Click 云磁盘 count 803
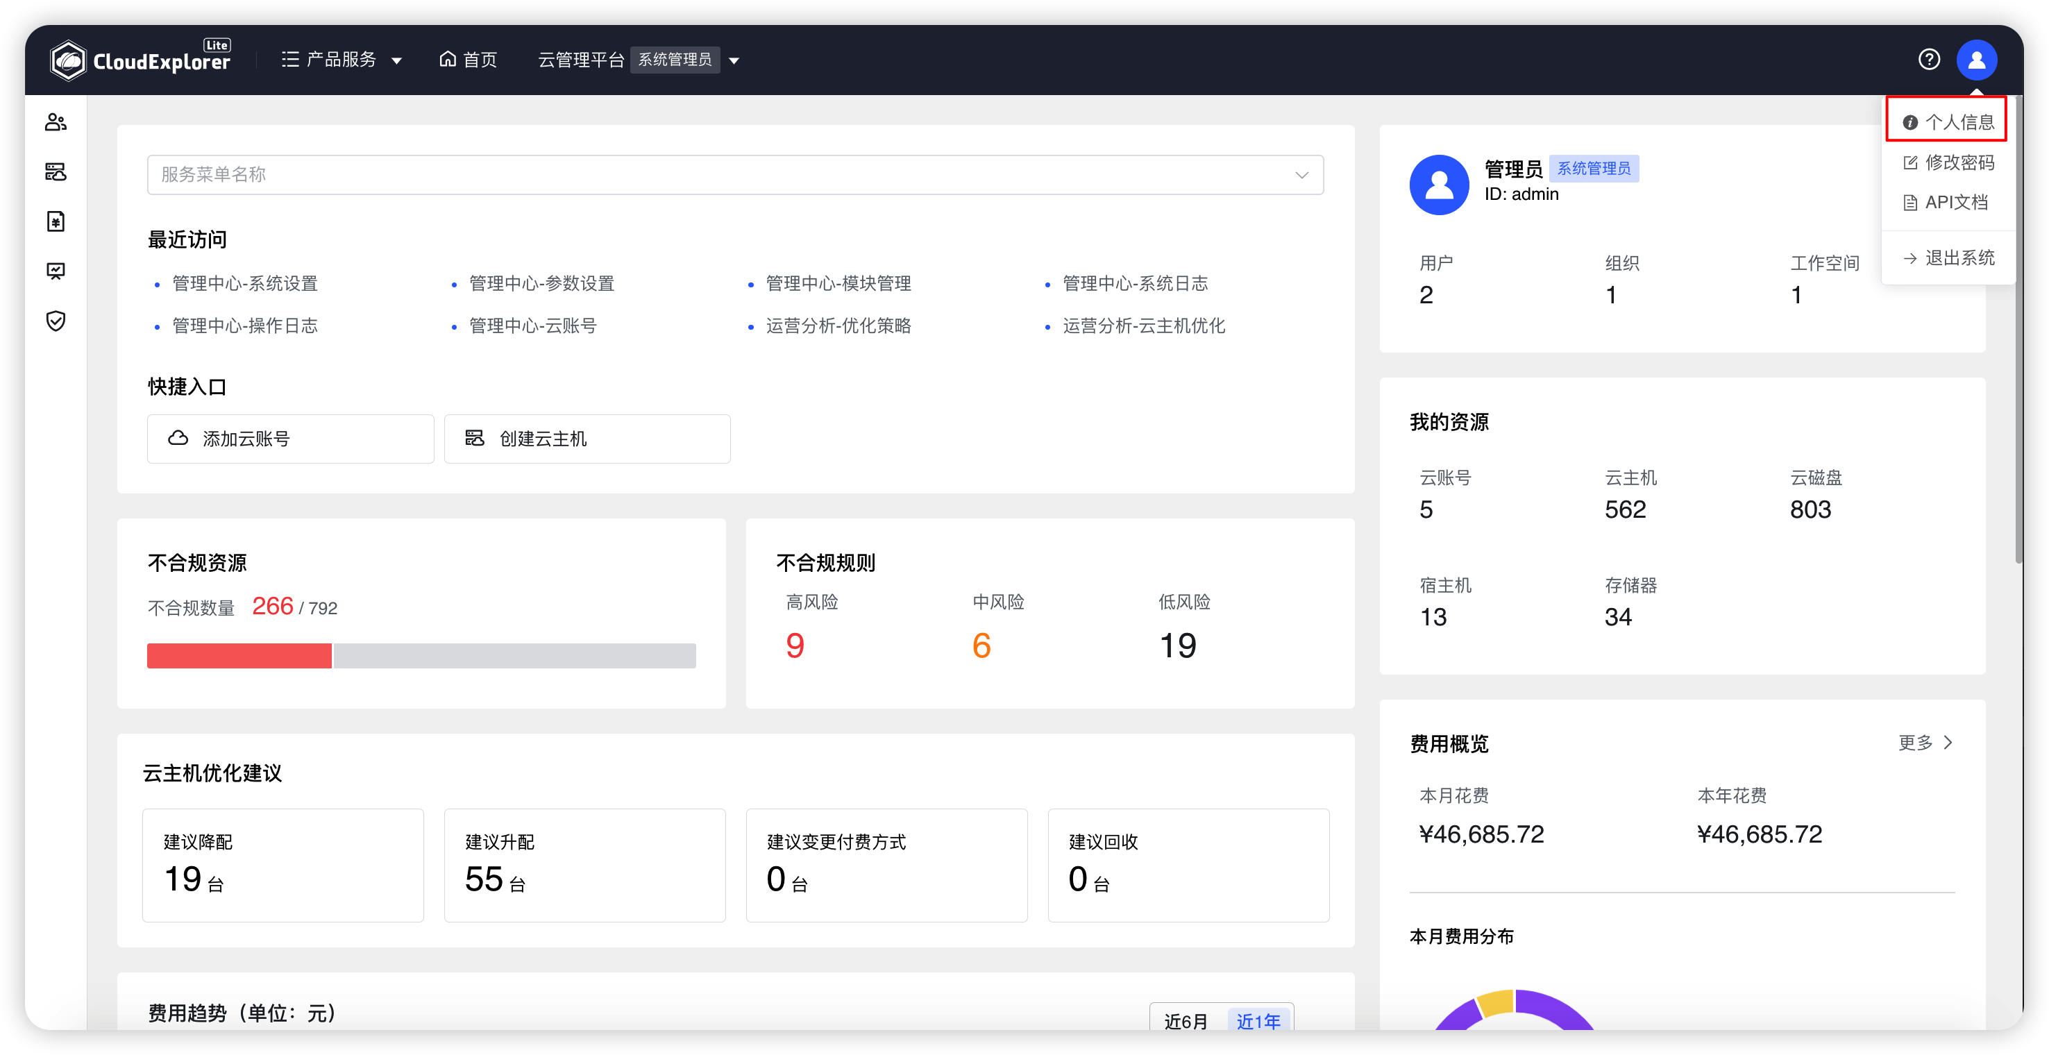 (x=1810, y=509)
